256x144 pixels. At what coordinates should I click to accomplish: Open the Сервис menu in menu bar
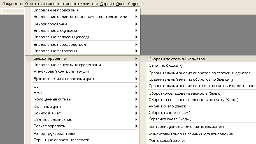click(x=107, y=4)
